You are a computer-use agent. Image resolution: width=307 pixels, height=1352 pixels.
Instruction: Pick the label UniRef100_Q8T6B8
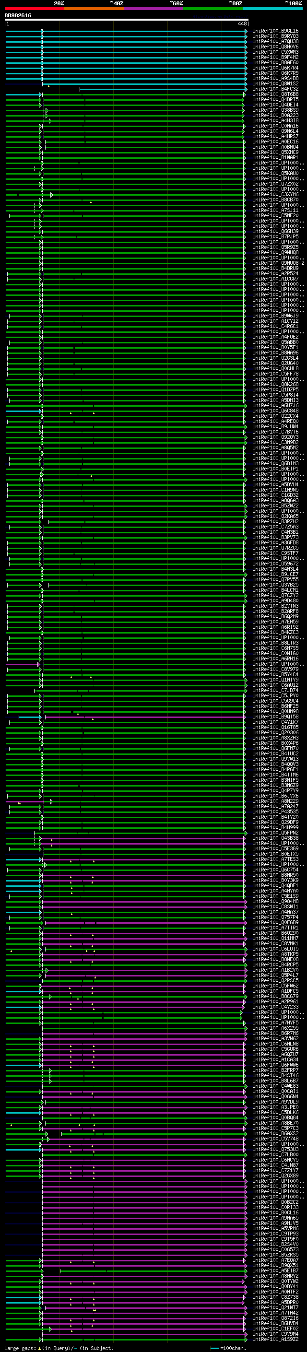coord(275,94)
